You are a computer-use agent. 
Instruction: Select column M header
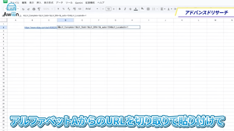click(215, 20)
